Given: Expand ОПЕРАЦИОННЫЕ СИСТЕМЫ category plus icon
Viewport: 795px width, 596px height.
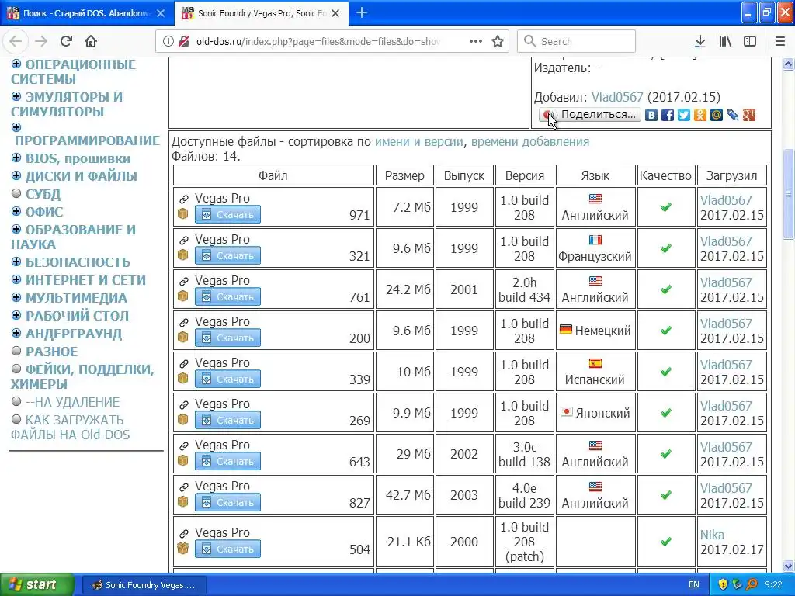Looking at the screenshot, I should [x=16, y=64].
